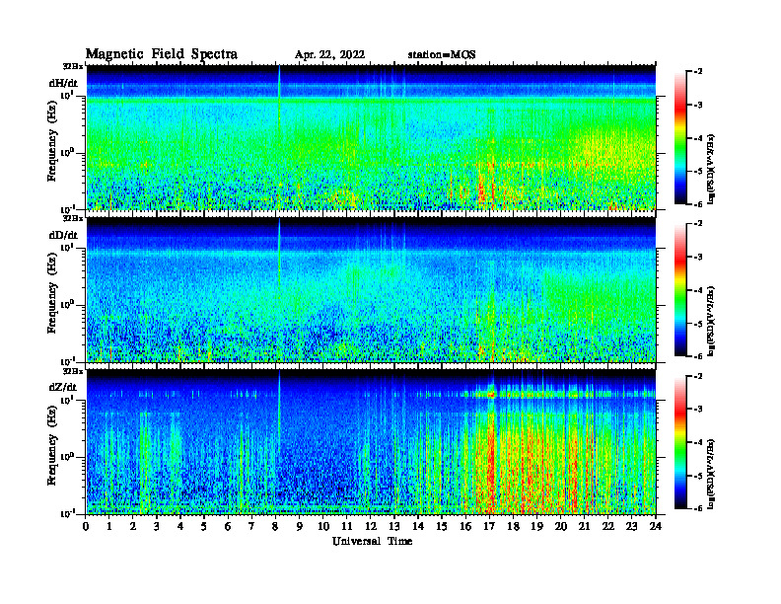This screenshot has width=781, height=604.
Task: Click the "-2" tick of the dH/dt color bar
Action: (x=698, y=72)
